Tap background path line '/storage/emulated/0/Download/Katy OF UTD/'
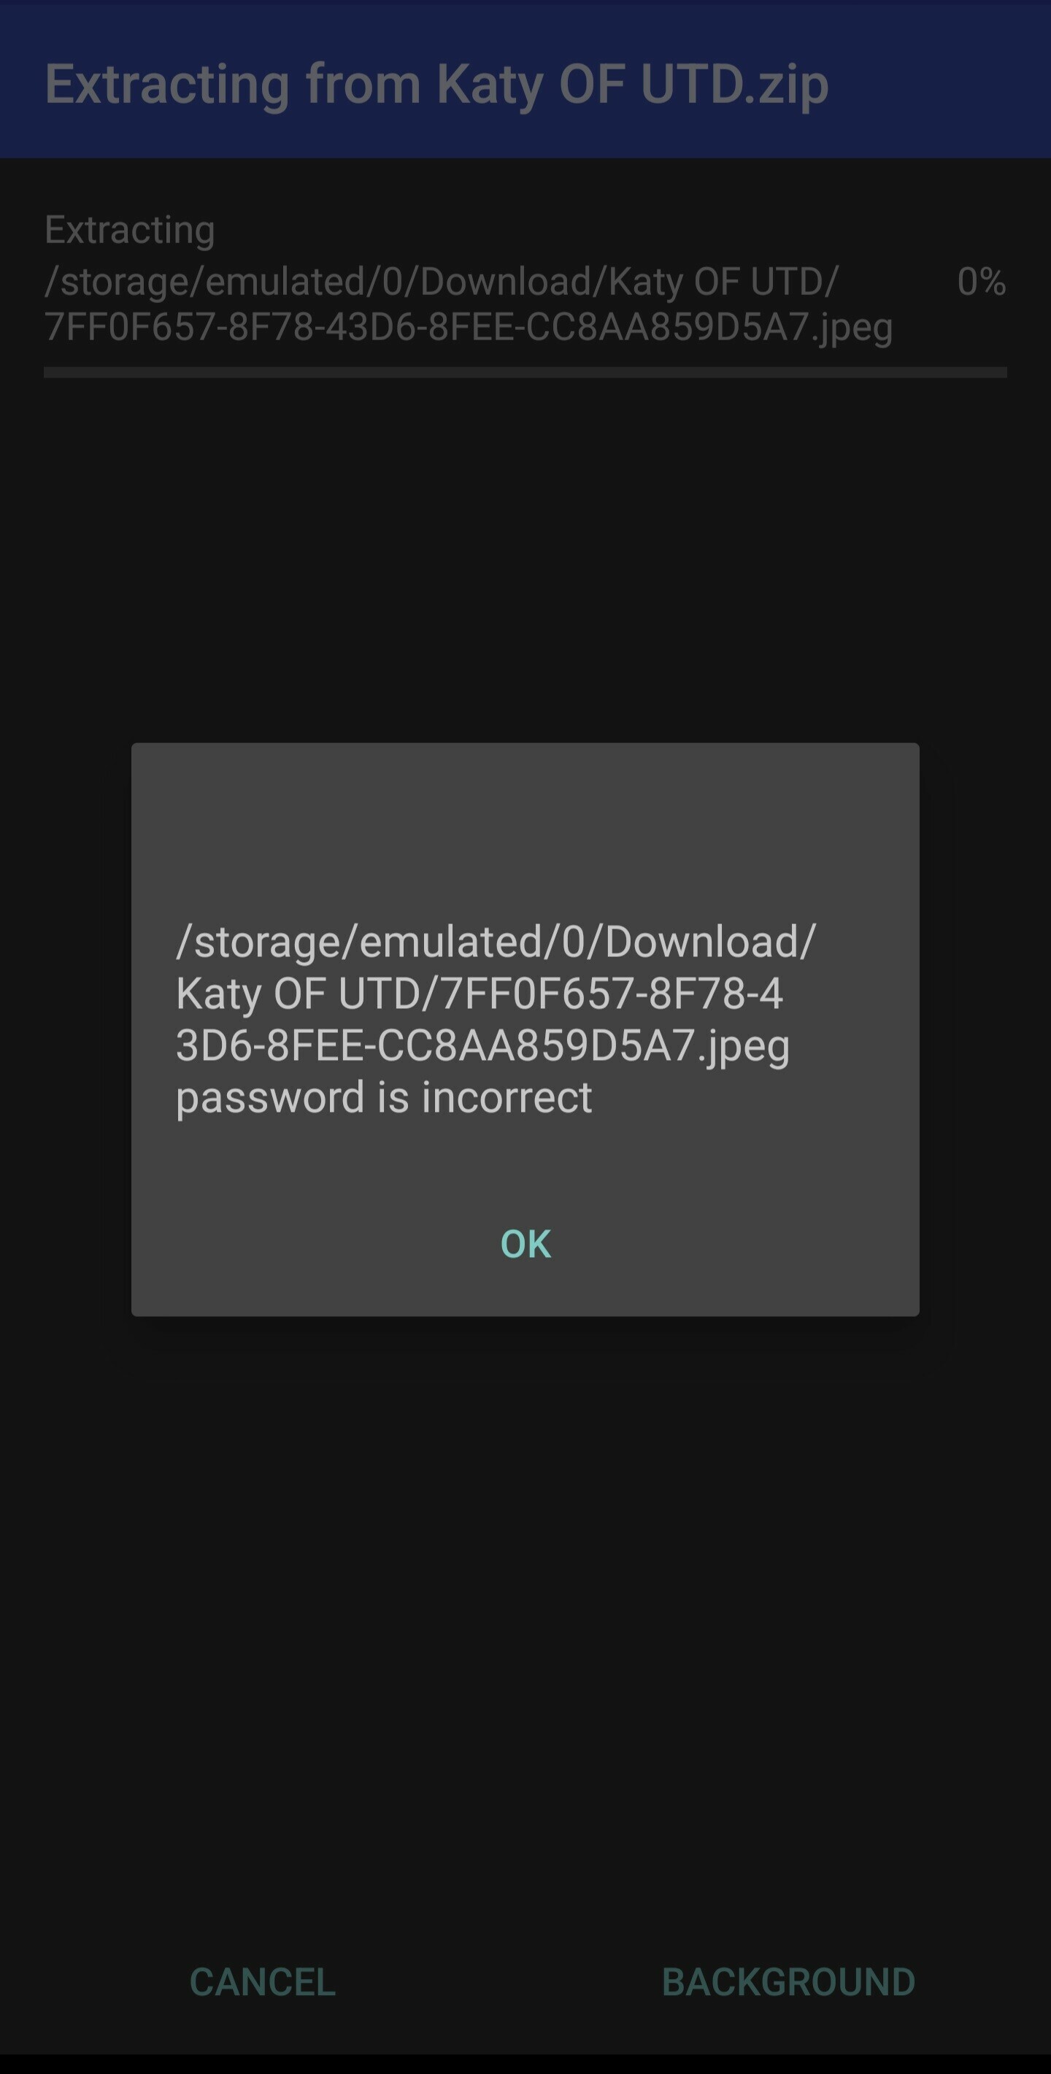Screen dimensions: 1051x2074 click(x=442, y=282)
